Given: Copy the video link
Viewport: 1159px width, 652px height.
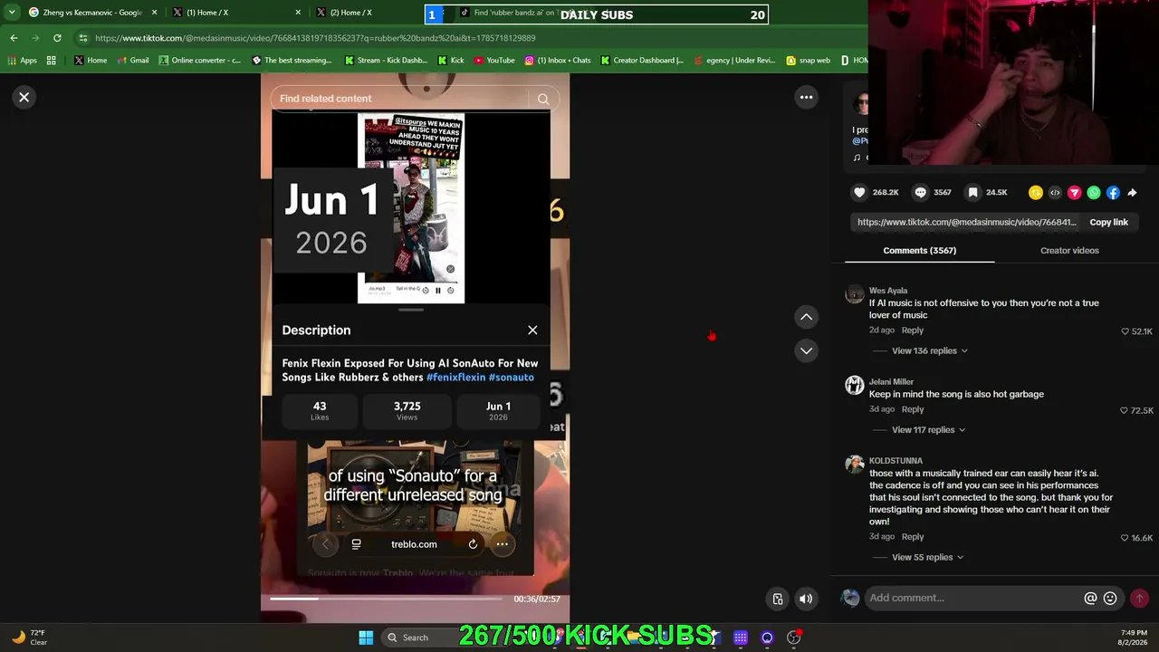Looking at the screenshot, I should [1108, 222].
